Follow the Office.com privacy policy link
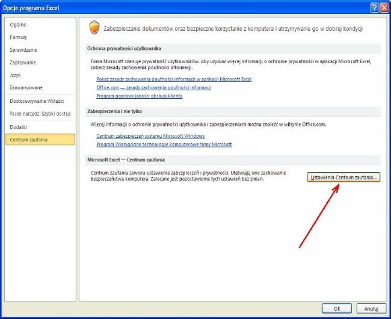 point(154,87)
